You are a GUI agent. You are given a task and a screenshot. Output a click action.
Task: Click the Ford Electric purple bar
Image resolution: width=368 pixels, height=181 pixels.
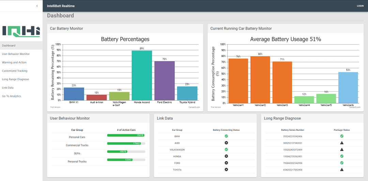click(x=165, y=81)
